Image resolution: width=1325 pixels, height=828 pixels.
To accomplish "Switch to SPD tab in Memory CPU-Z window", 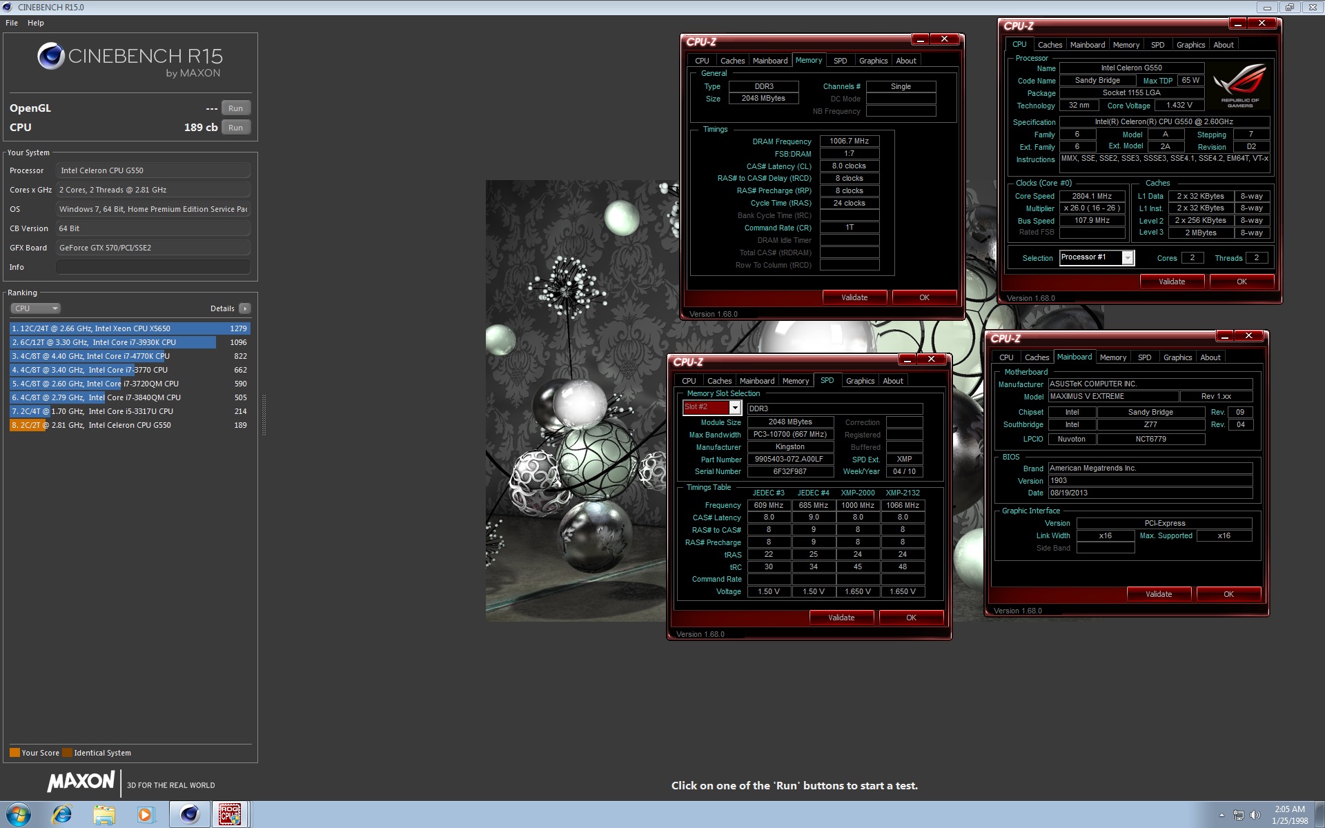I will coord(840,61).
